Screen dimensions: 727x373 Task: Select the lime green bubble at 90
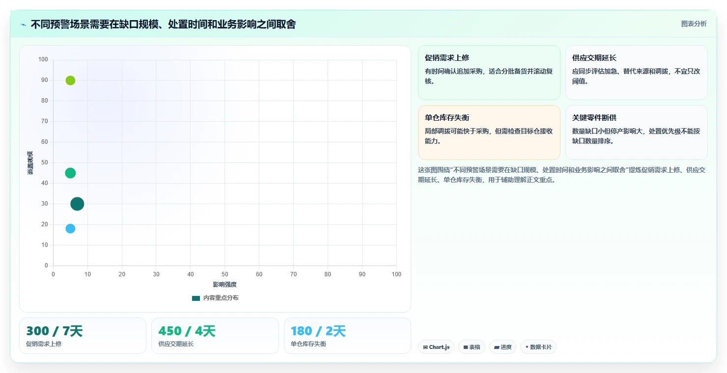[70, 80]
